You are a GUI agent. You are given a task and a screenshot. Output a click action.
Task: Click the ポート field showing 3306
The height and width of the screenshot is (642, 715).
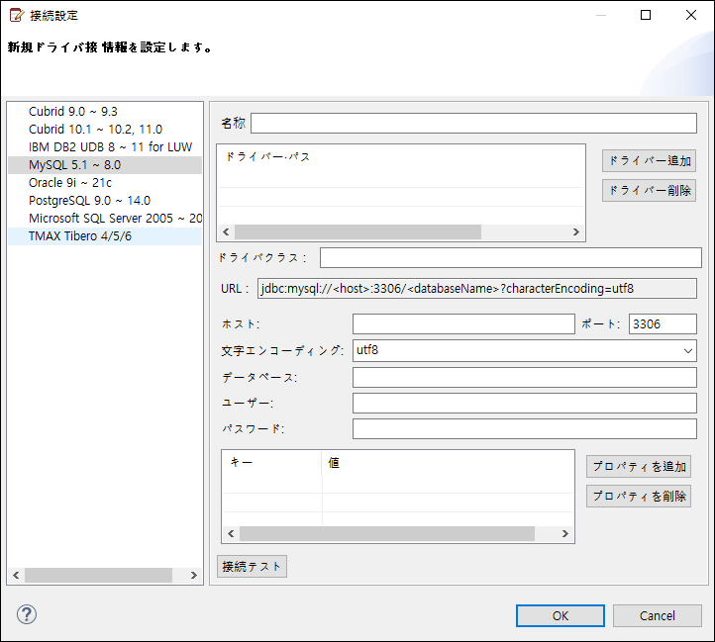[x=663, y=323]
